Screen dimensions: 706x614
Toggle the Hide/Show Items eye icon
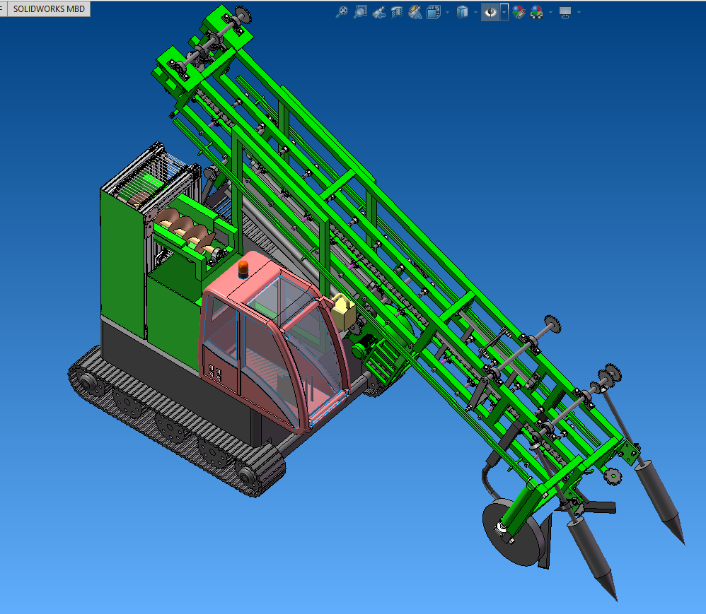coord(490,12)
